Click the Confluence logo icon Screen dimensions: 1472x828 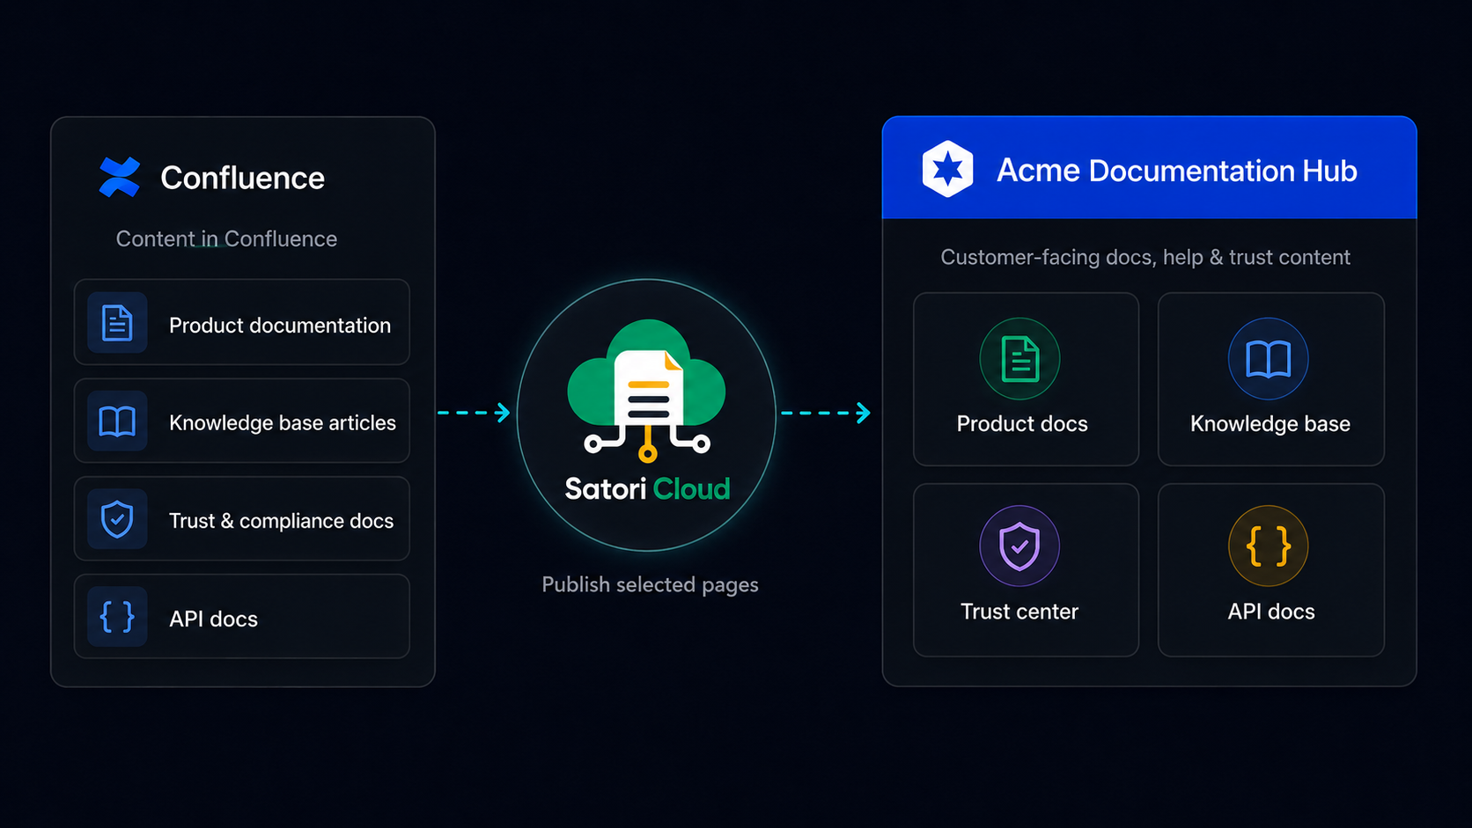tap(120, 177)
